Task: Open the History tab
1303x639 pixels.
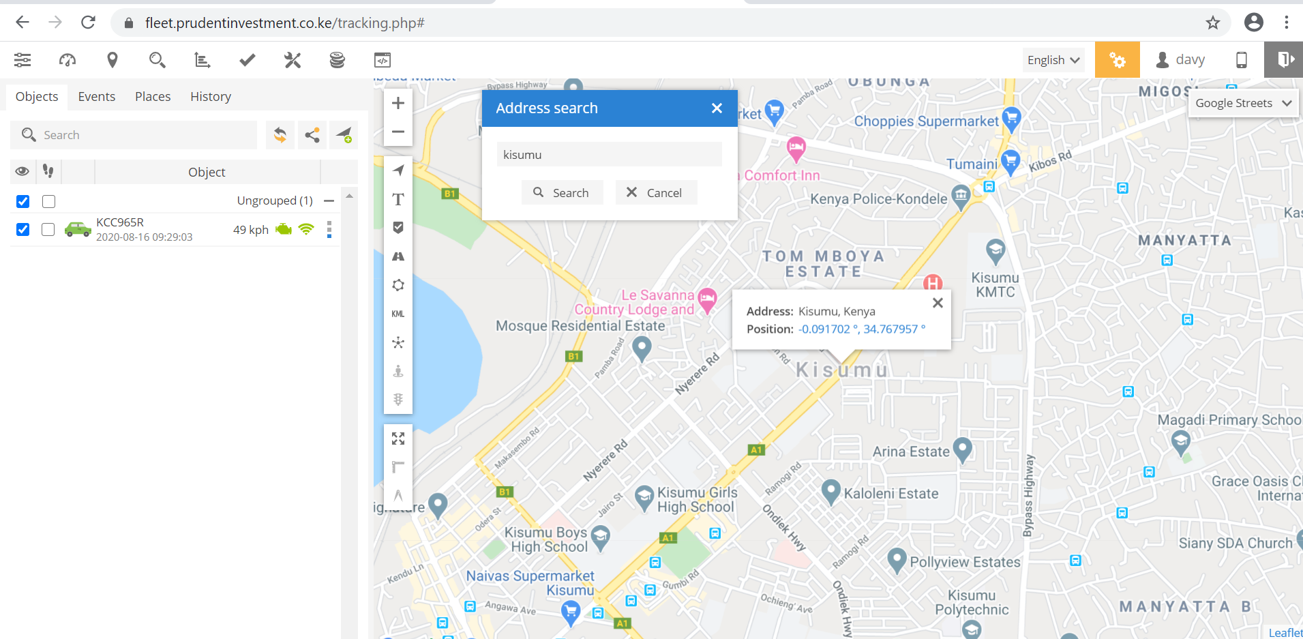Action: [x=210, y=97]
